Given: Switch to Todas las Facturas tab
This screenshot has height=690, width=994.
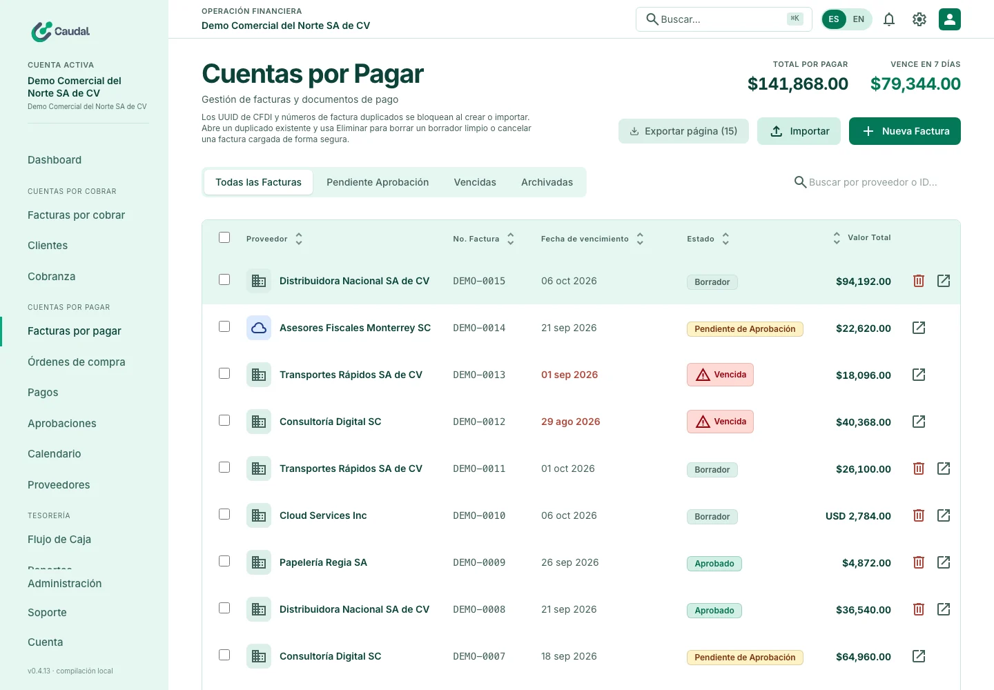Looking at the screenshot, I should click(258, 182).
